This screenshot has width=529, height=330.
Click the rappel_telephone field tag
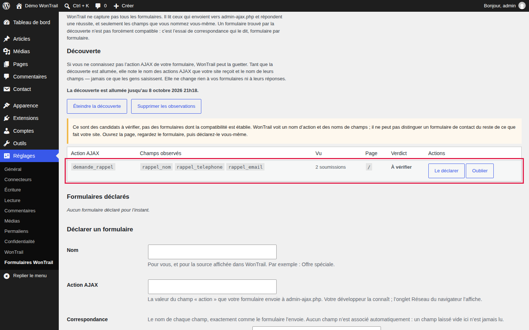click(199, 167)
